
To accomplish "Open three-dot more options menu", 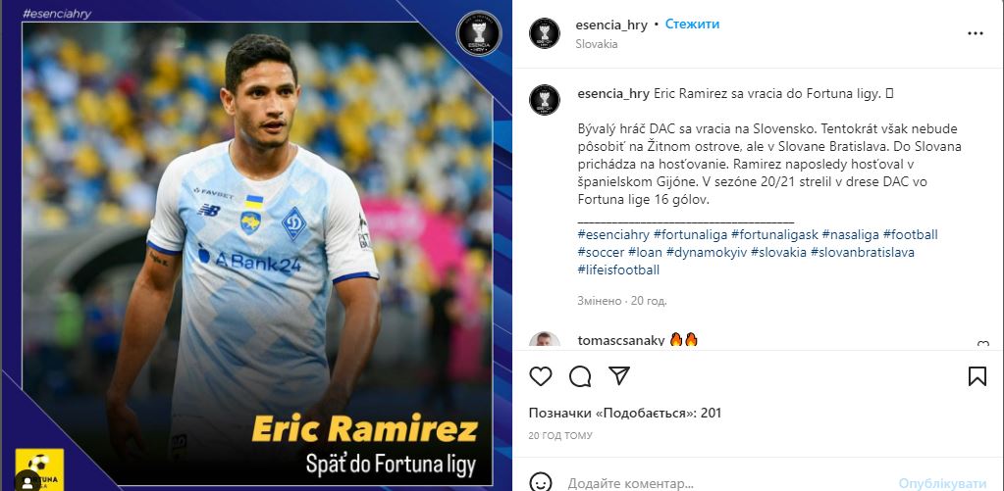I will click(x=976, y=34).
